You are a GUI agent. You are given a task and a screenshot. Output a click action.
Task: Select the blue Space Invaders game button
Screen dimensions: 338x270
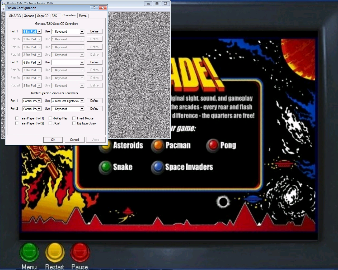158,167
